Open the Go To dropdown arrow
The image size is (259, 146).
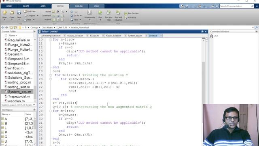tap(81, 15)
